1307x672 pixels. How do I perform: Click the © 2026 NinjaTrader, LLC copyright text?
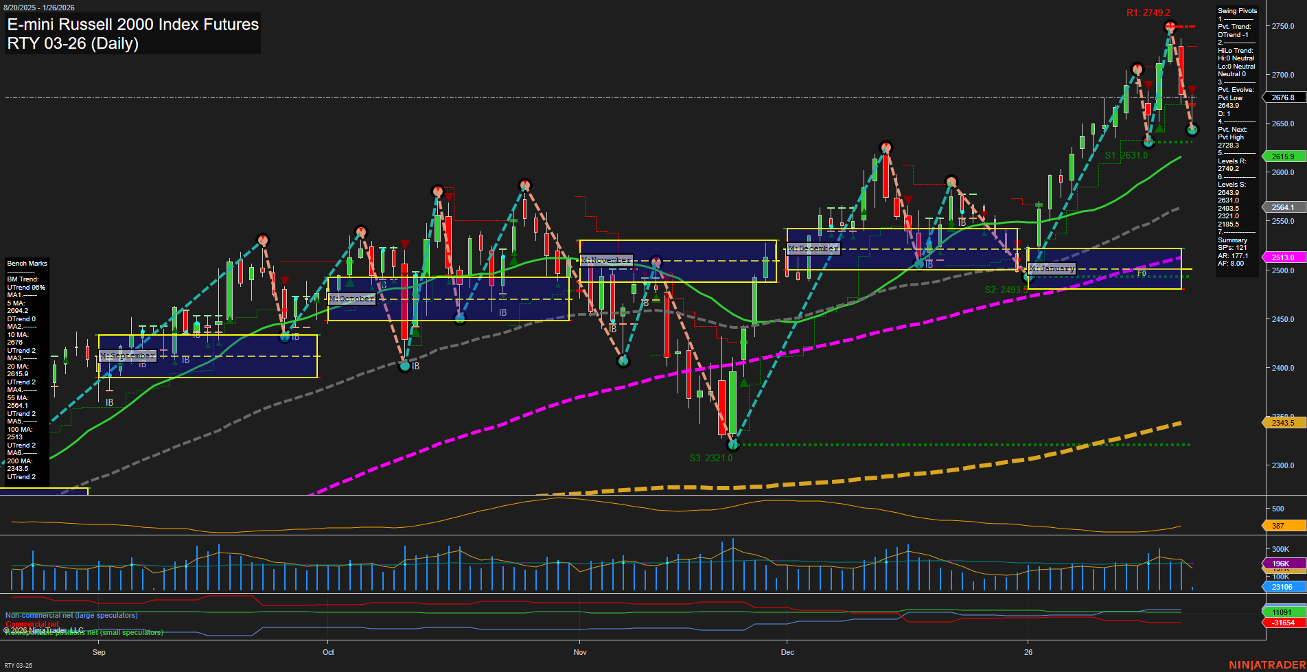coord(45,629)
